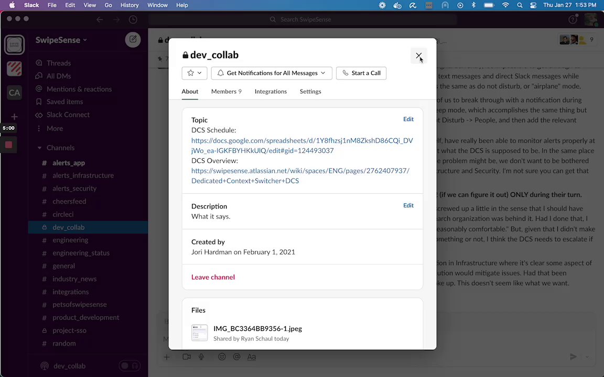Select the SwipeSense workspace icon
The height and width of the screenshot is (377, 604).
point(14,45)
